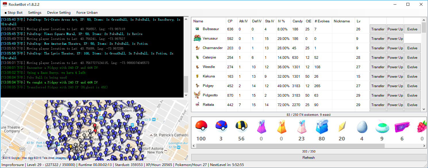Transfer the Bulbasaur
The image size is (428, 168).
378,29
